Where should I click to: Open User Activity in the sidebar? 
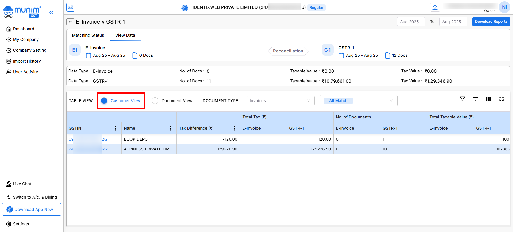click(x=25, y=72)
